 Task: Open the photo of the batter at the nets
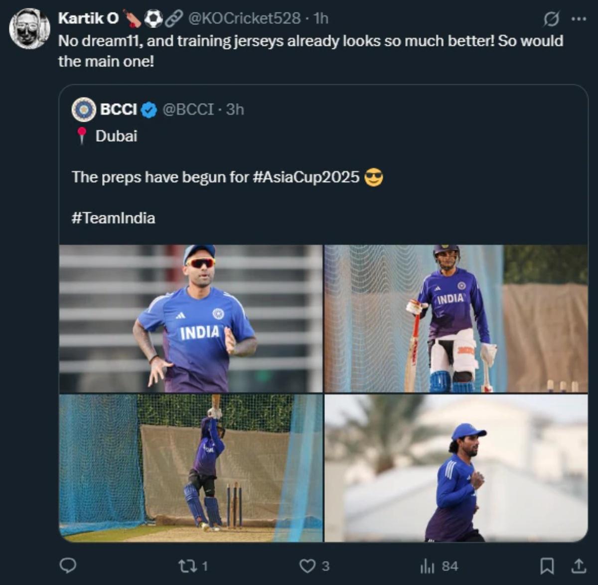(192, 469)
